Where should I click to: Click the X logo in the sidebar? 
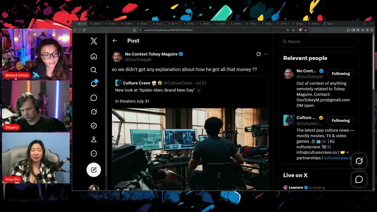click(94, 41)
